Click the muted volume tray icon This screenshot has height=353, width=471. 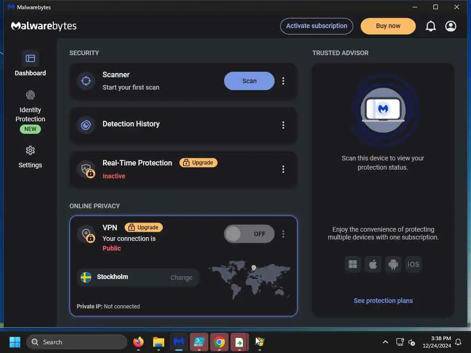point(412,342)
